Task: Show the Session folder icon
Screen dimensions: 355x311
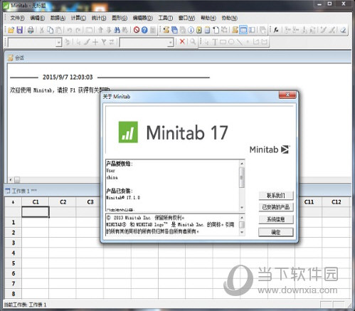Action: [166, 30]
